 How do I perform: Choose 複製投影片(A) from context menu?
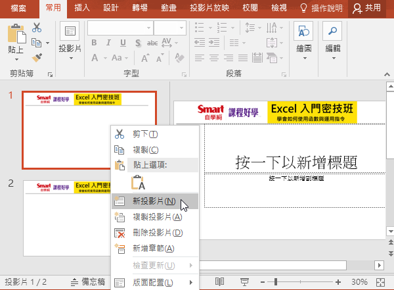click(155, 217)
